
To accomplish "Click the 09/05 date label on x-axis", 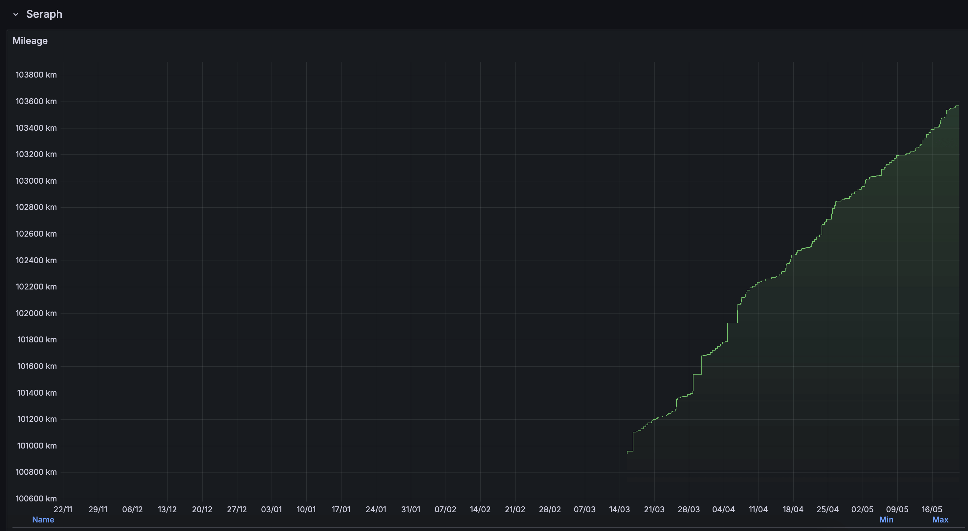I will click(x=897, y=509).
